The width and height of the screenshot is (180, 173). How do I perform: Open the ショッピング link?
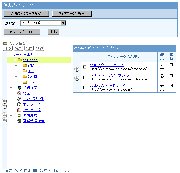[x=32, y=110]
